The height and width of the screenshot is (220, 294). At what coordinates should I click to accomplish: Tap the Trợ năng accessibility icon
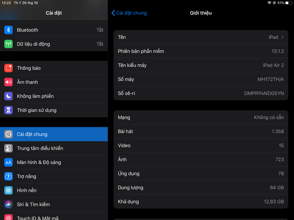pos(8,176)
